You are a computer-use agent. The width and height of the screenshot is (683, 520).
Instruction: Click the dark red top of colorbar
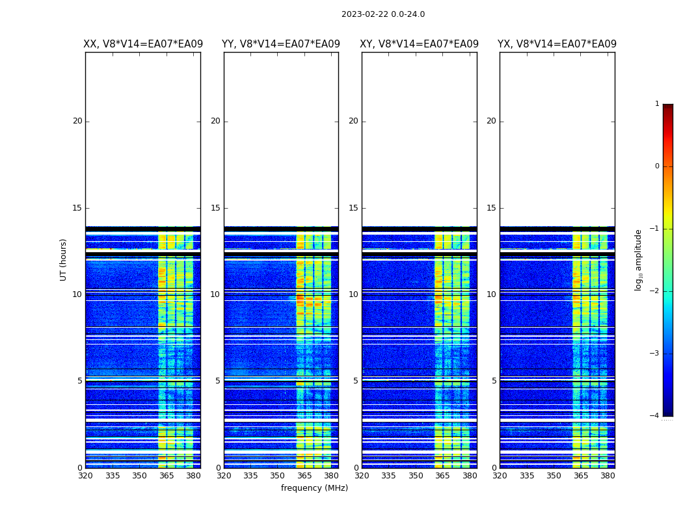667,107
